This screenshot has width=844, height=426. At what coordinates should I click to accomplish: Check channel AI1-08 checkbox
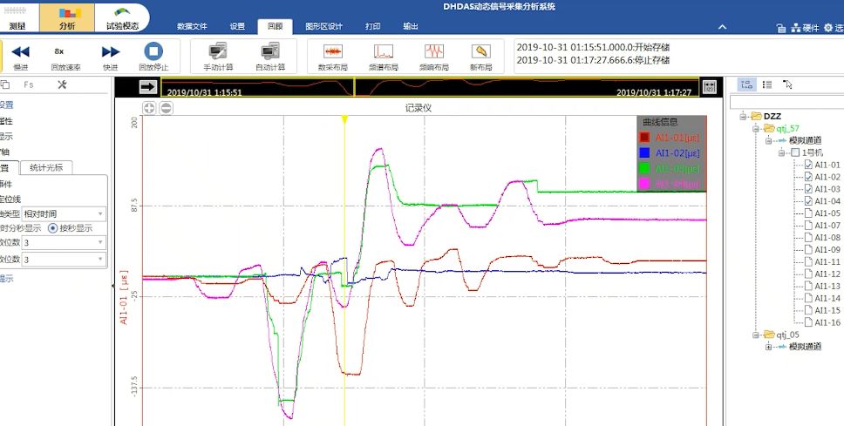tap(808, 237)
